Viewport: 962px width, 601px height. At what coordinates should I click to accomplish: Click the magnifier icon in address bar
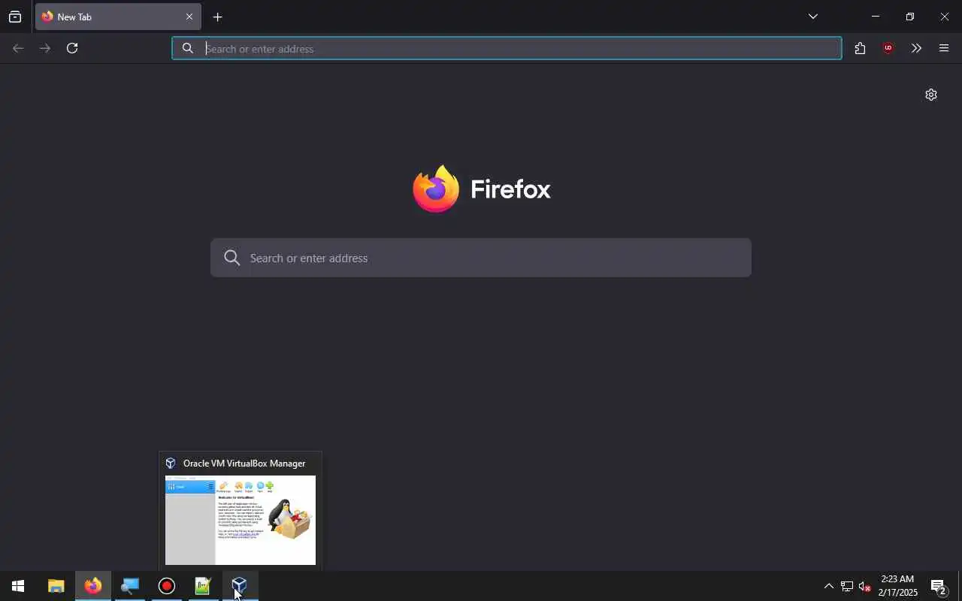tap(188, 48)
